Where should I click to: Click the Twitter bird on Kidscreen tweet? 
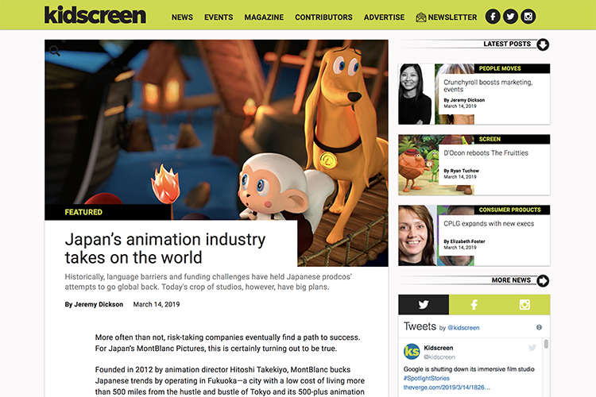click(x=532, y=348)
